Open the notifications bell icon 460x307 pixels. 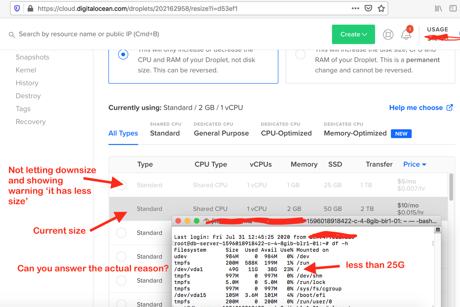(x=406, y=35)
